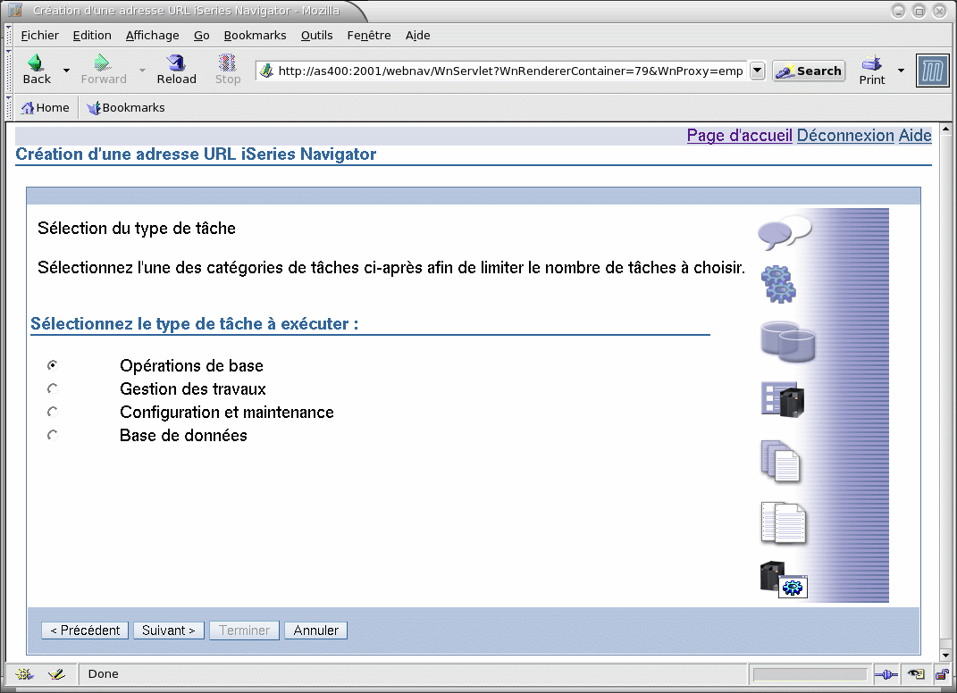The height and width of the screenshot is (693, 957).
Task: Reload the current page
Action: (176, 70)
